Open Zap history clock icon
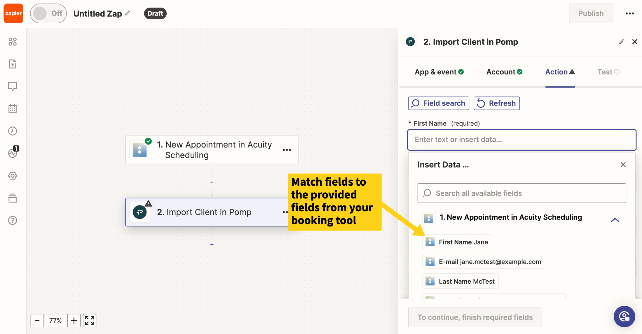This screenshot has height=334, width=642. [x=13, y=131]
